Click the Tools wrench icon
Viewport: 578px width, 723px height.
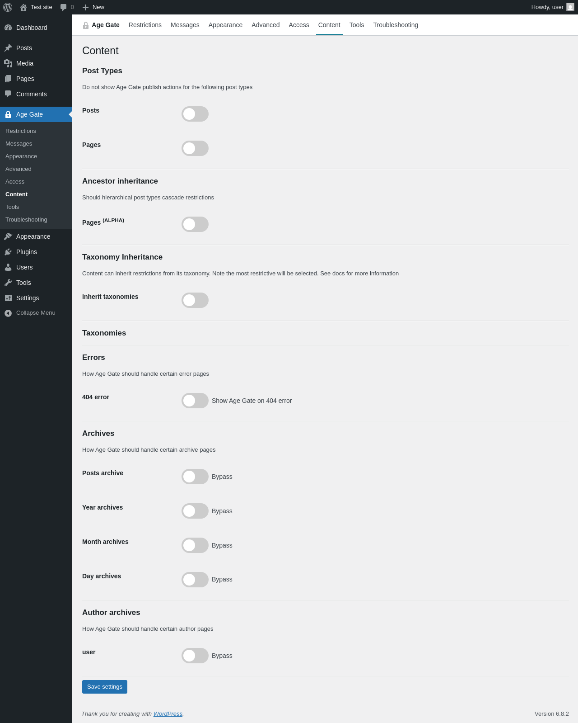click(x=8, y=283)
